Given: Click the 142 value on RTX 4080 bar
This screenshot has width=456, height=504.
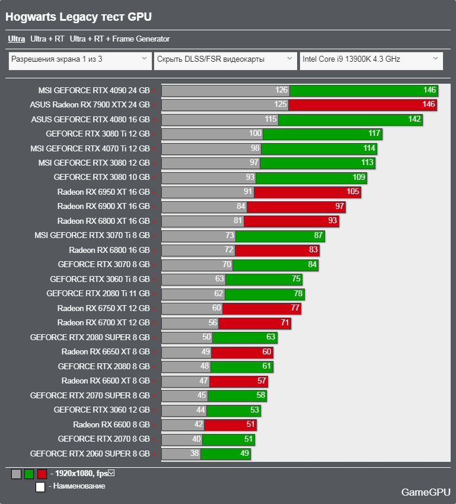Looking at the screenshot, I should tap(414, 119).
